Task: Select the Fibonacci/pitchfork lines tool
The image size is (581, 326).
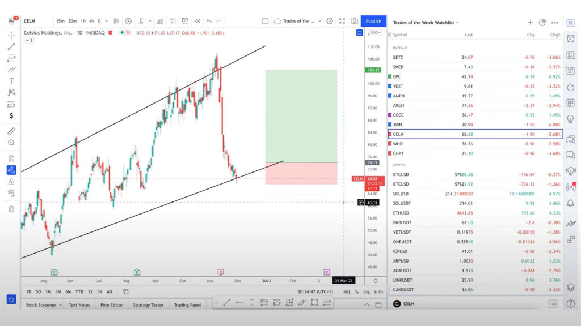Action: (11, 58)
